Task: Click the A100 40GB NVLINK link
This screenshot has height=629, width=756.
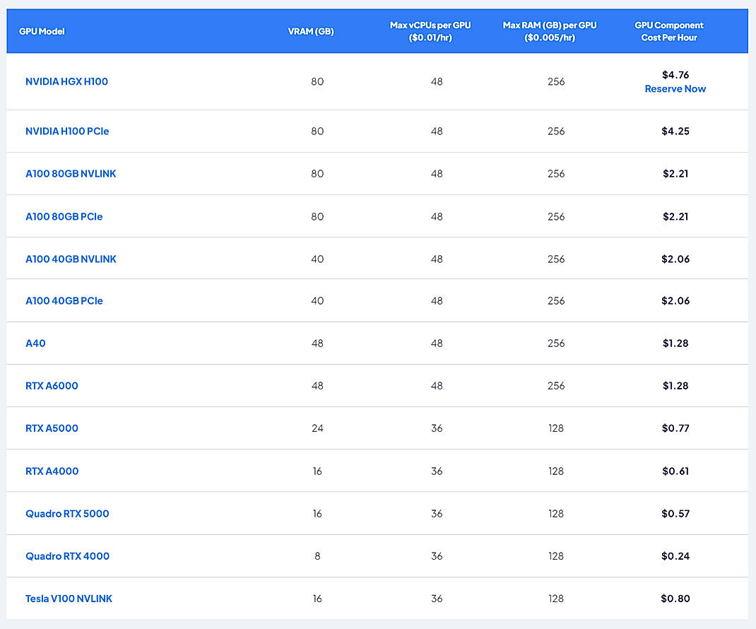Action: 71,259
